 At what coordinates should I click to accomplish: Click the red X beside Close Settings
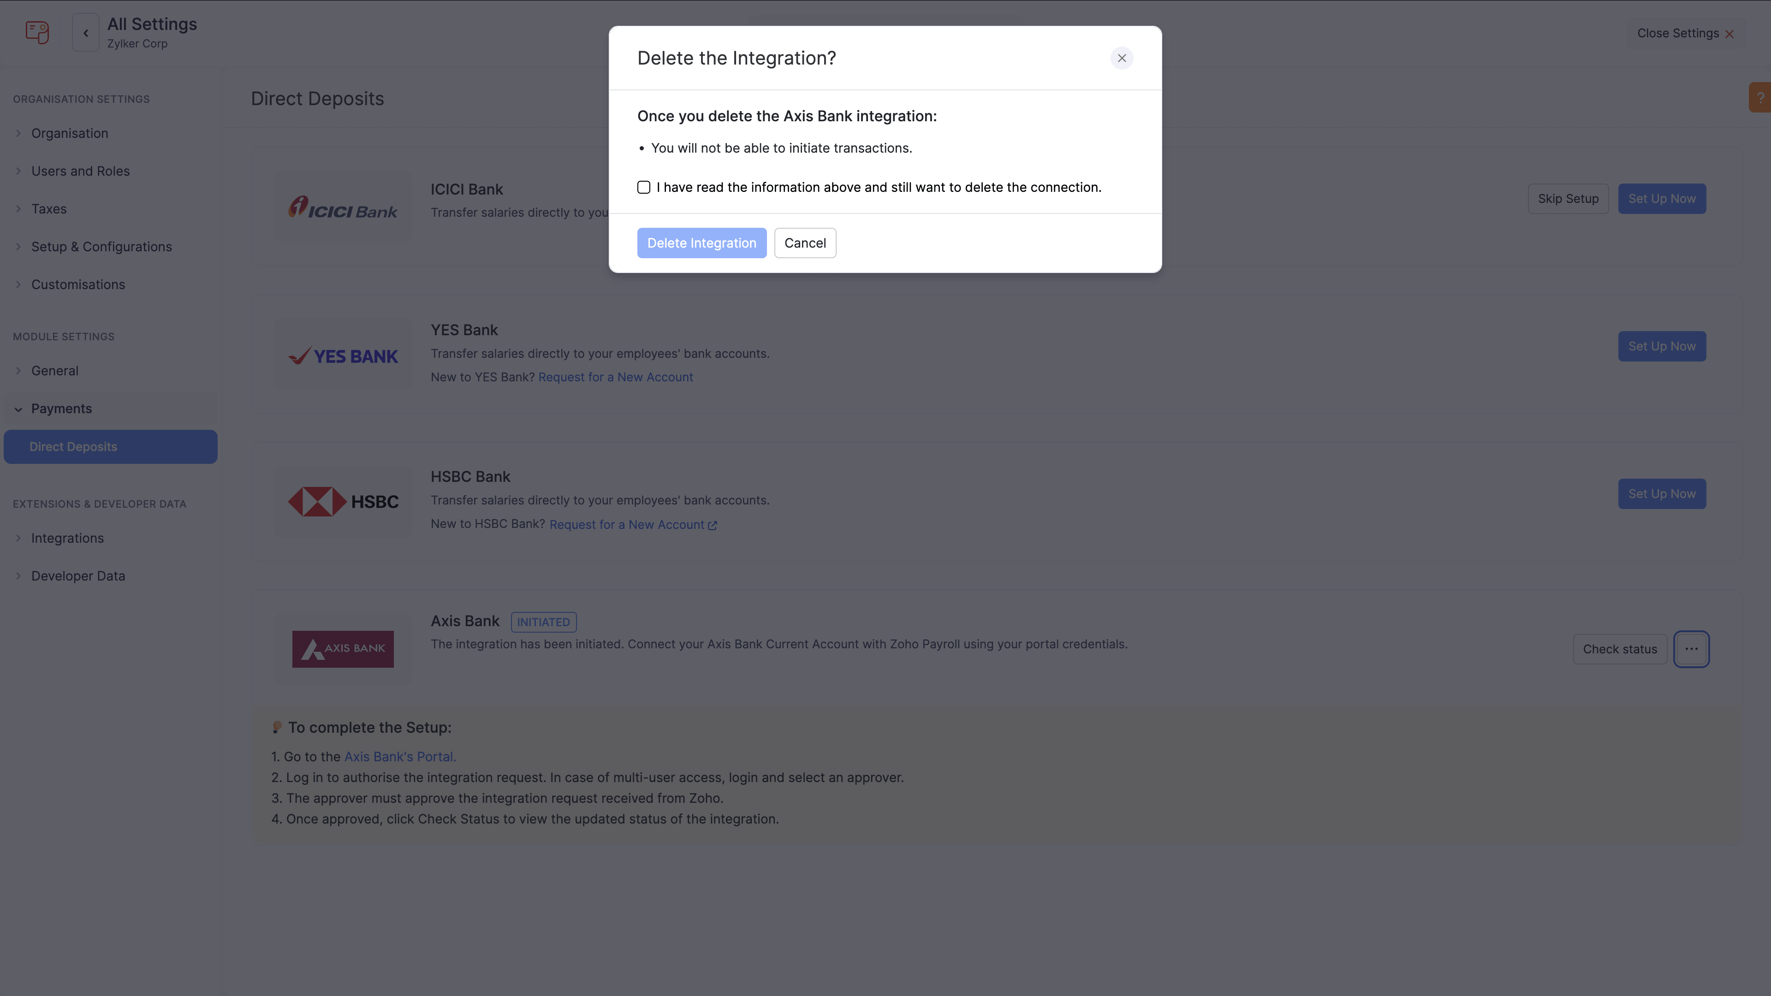pyautogui.click(x=1729, y=34)
